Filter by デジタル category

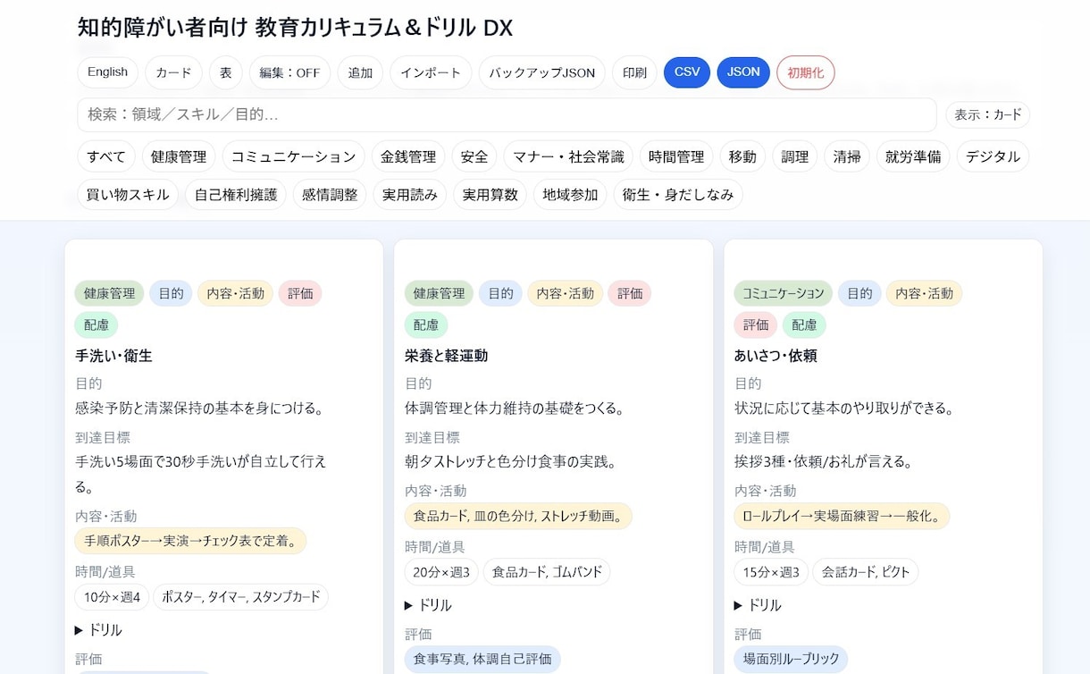click(993, 156)
